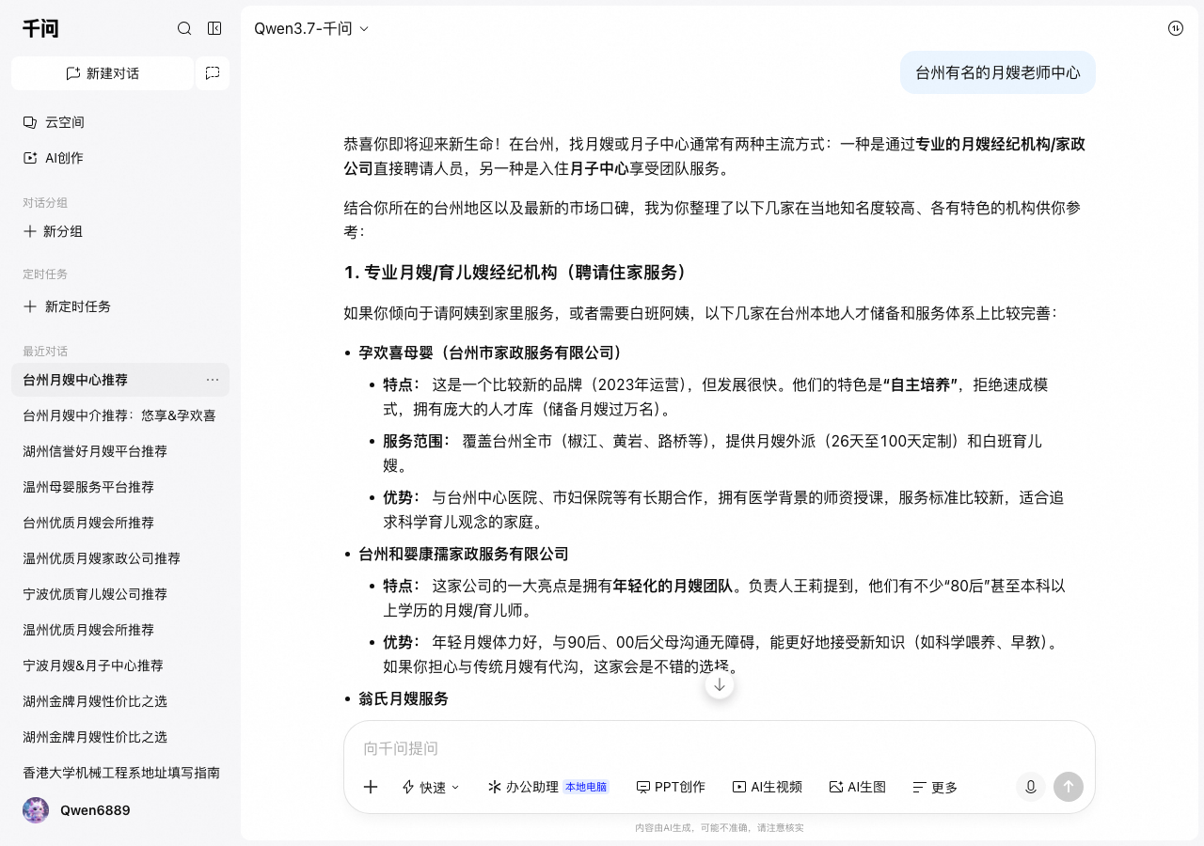Open conversation 宁波月嫂&月子中心推荐
This screenshot has height=846, width=1204.
tap(120, 666)
